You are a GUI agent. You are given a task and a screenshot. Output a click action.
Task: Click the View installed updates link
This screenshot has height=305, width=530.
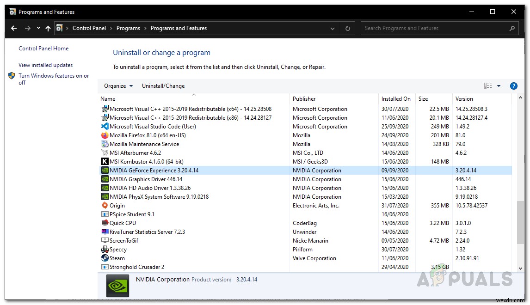point(45,65)
